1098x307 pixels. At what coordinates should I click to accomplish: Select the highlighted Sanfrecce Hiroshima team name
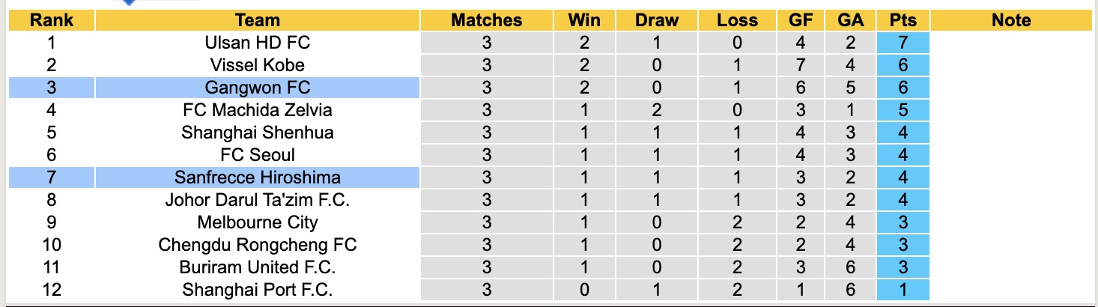[257, 178]
